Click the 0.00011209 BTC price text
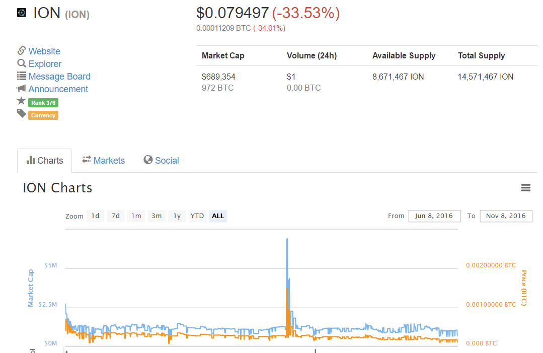 pos(223,28)
